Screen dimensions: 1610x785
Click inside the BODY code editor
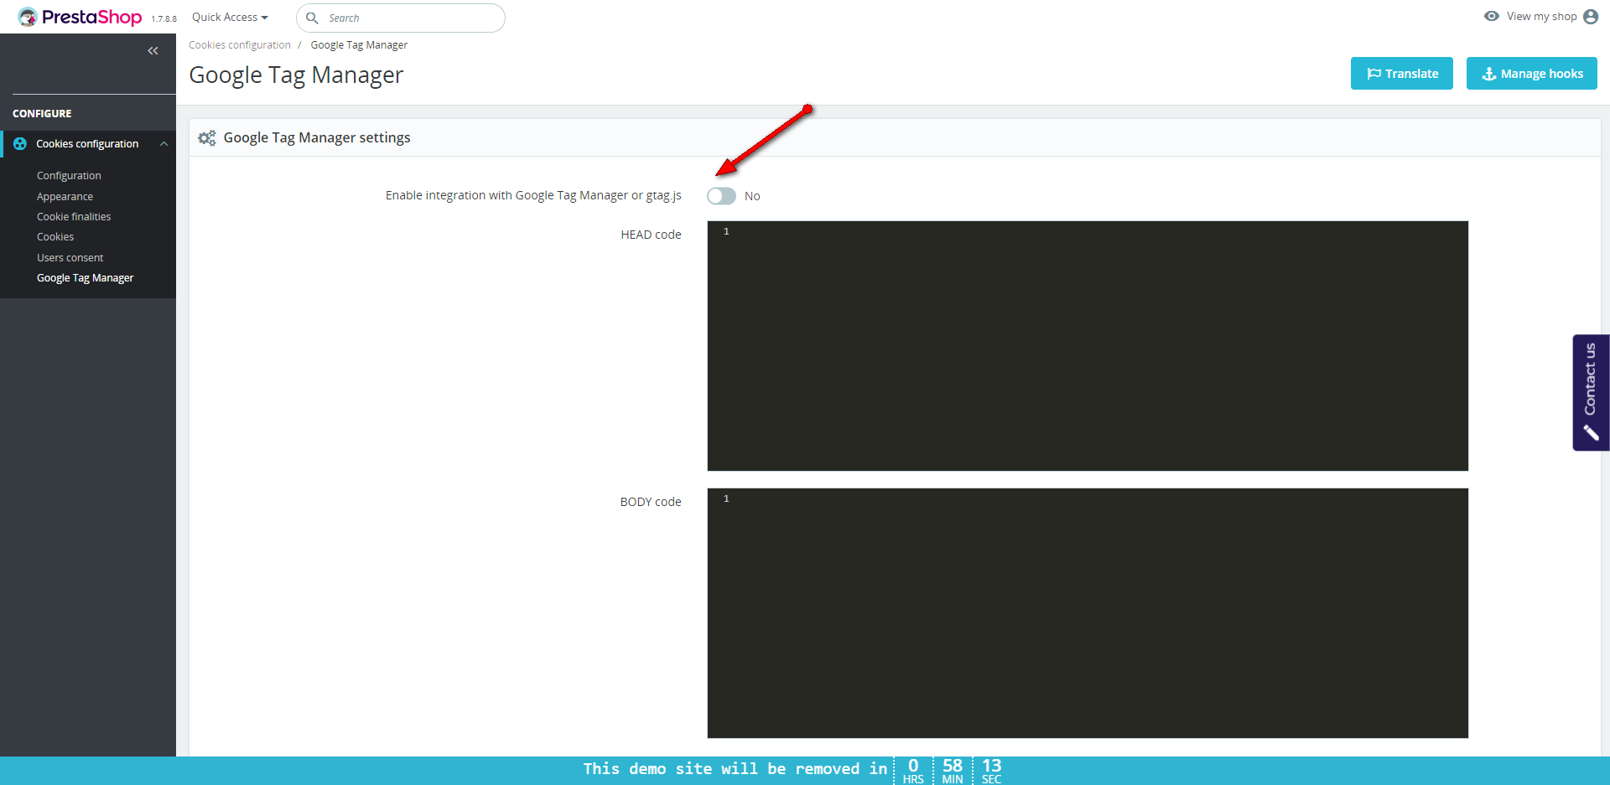point(1088,613)
